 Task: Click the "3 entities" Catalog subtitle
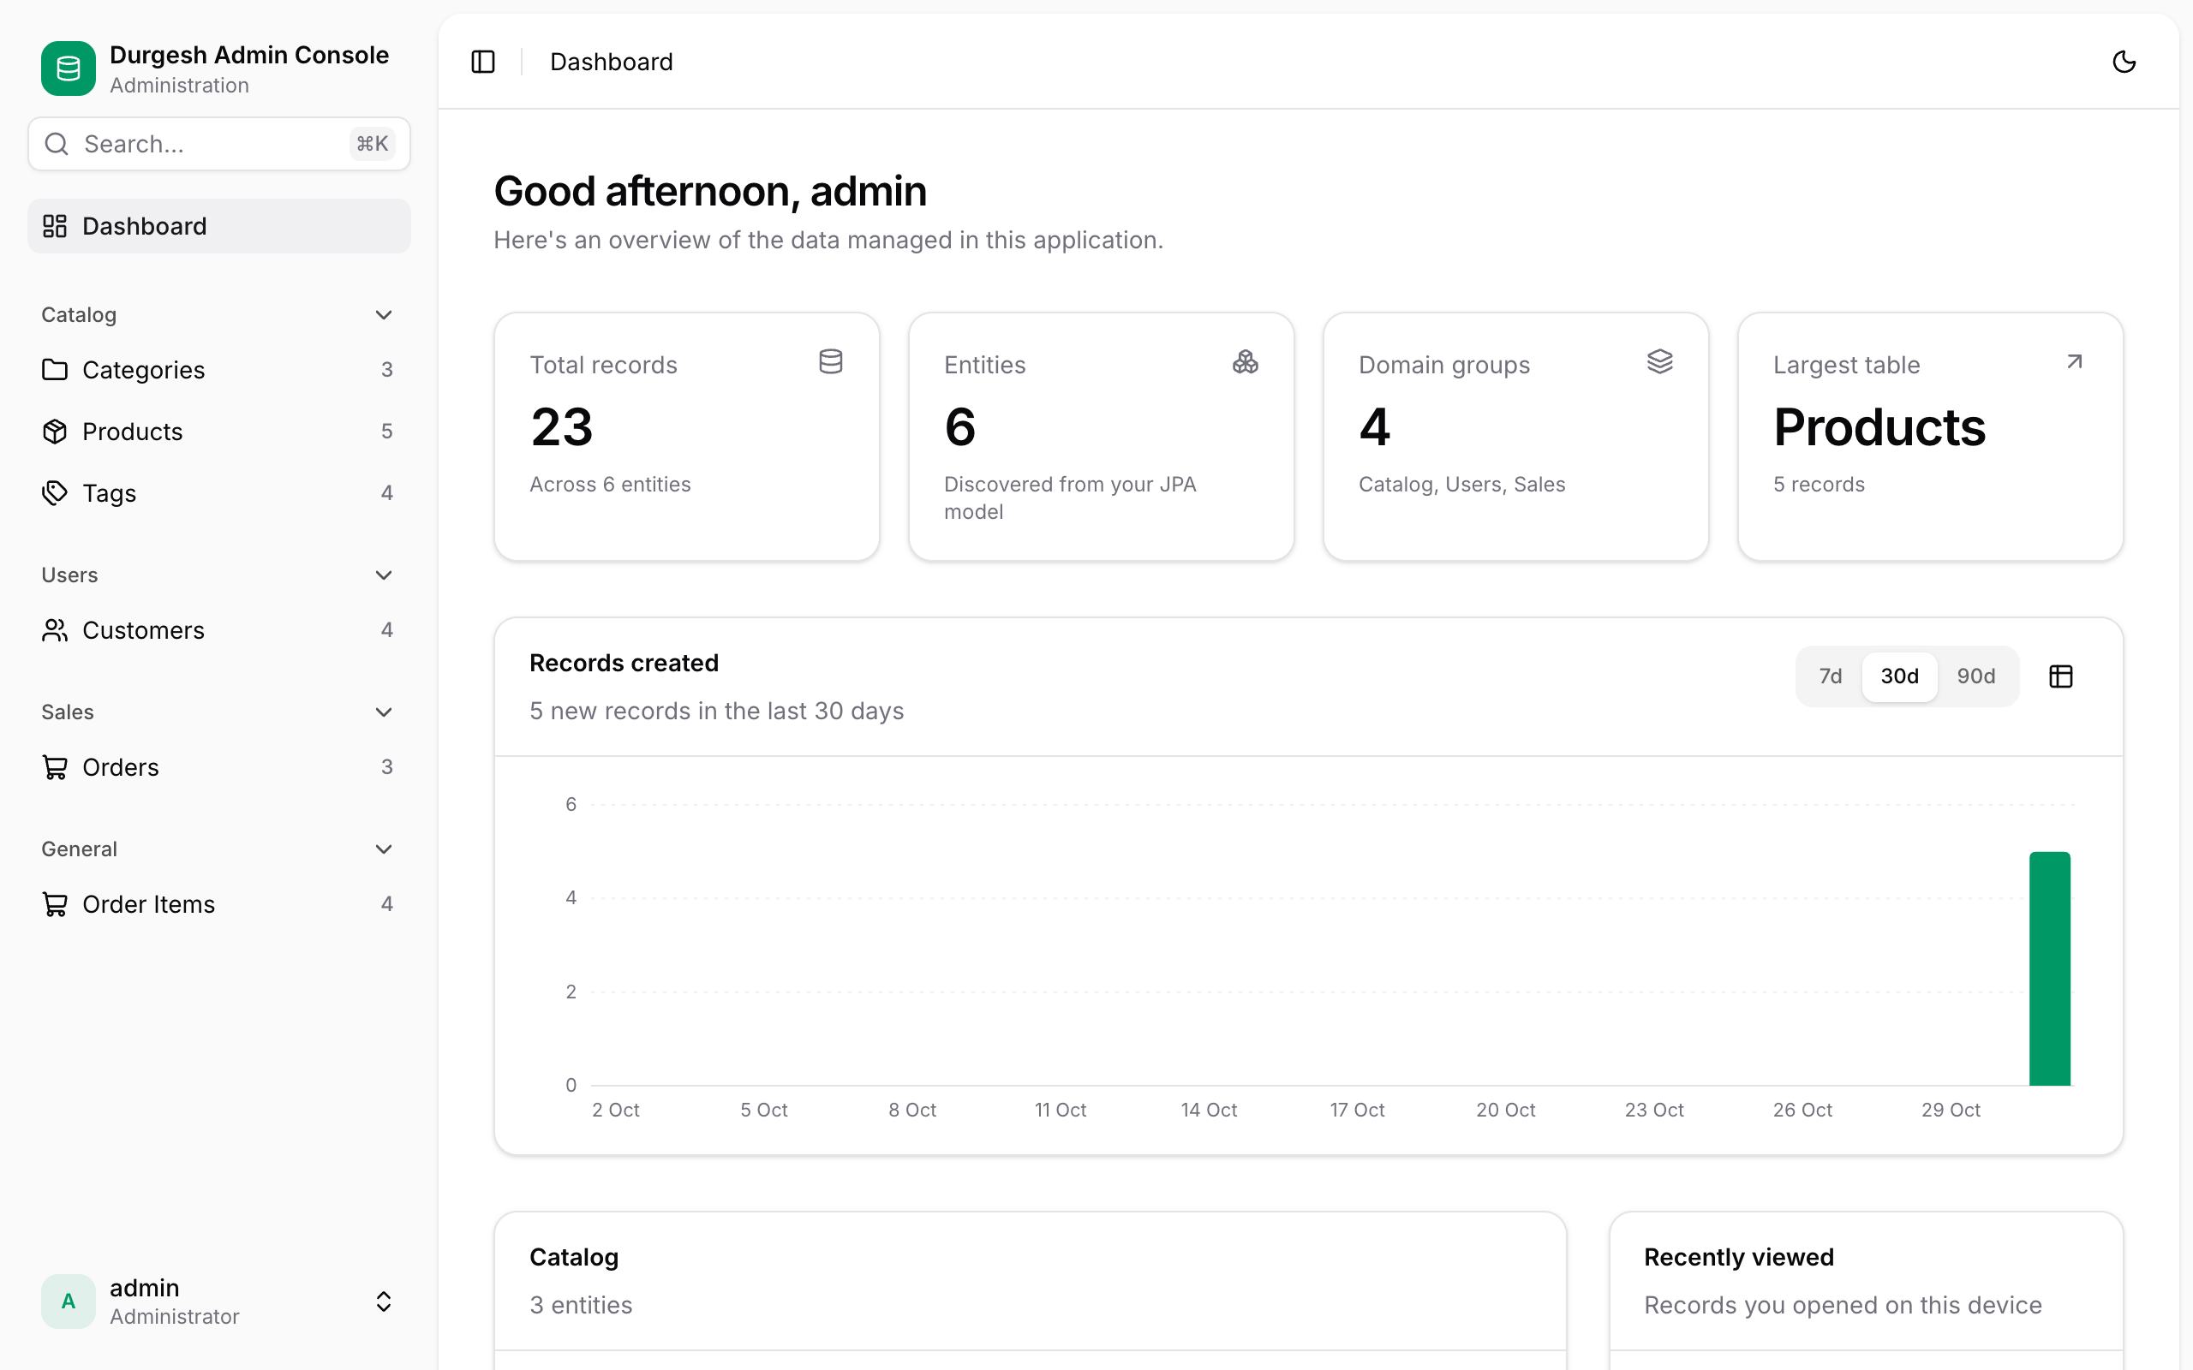(x=581, y=1305)
